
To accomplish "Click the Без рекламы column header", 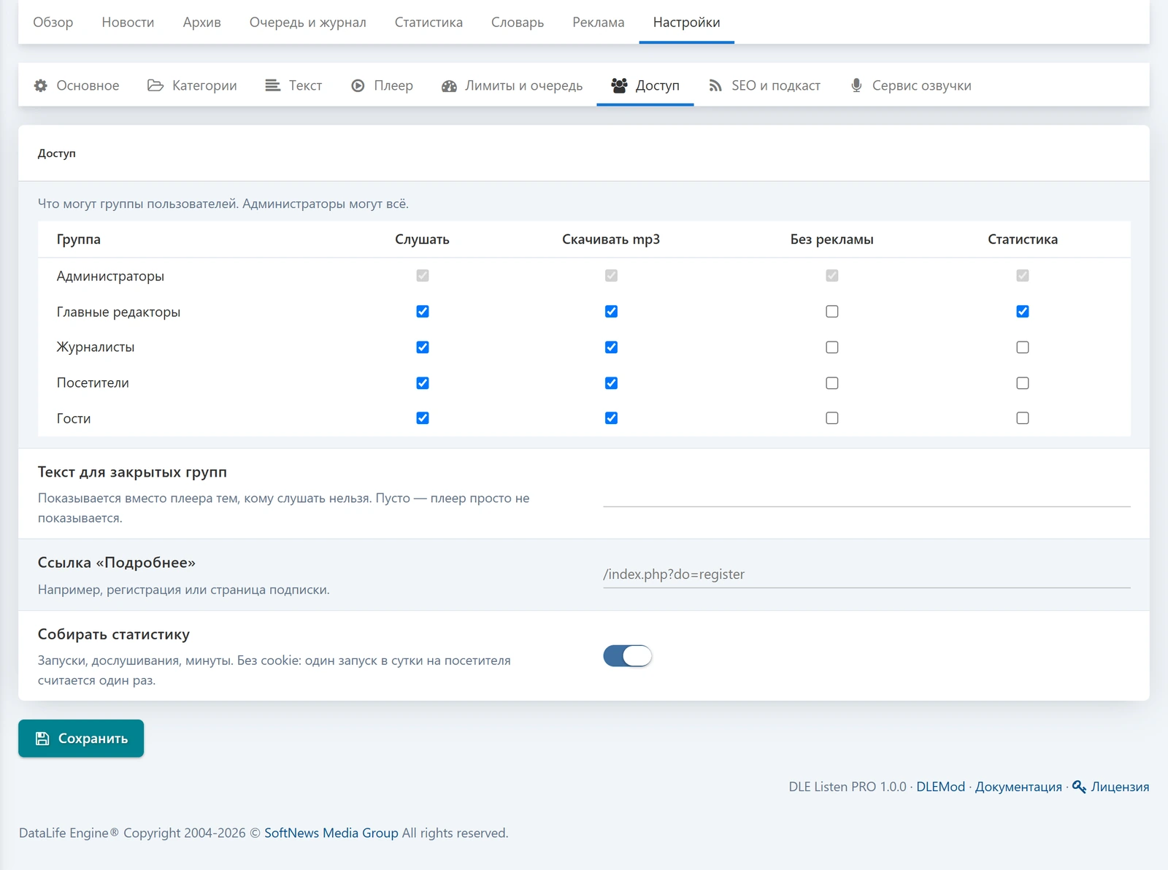I will (x=832, y=239).
